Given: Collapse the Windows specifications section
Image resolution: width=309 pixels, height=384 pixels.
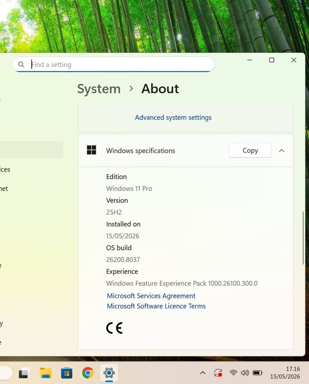Looking at the screenshot, I should point(282,151).
